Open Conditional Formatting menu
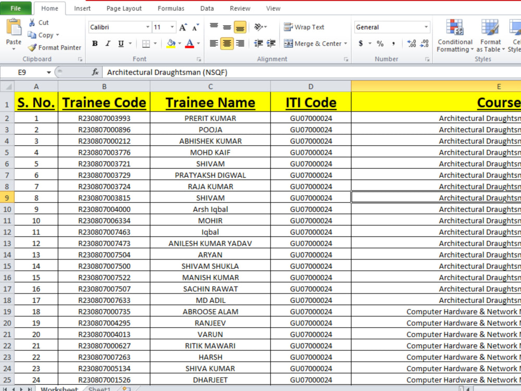This screenshot has width=521, height=391. 454,35
